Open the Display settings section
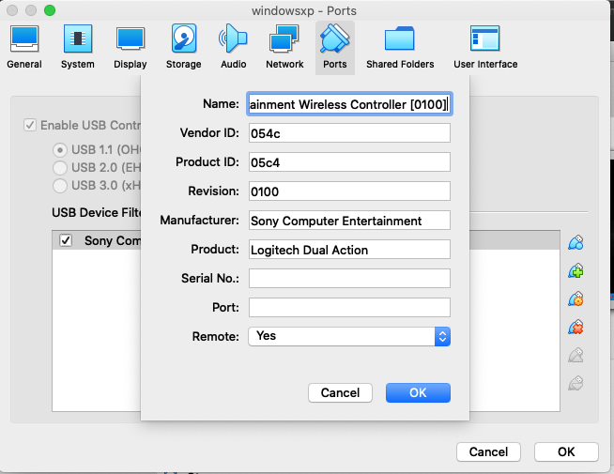Screen dimensions: 614x474 (130, 47)
